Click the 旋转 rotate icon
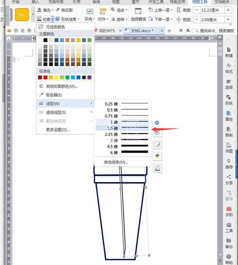Viewport: 238px width, 265px height. 113,19
